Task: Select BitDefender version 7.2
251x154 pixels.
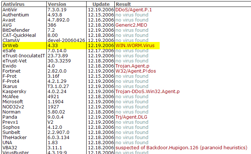Action: point(51,30)
